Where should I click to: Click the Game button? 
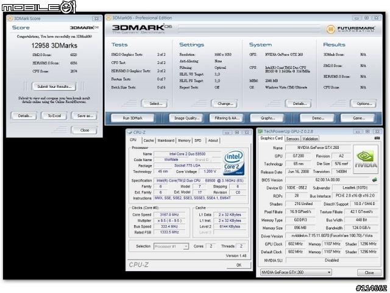(358, 118)
